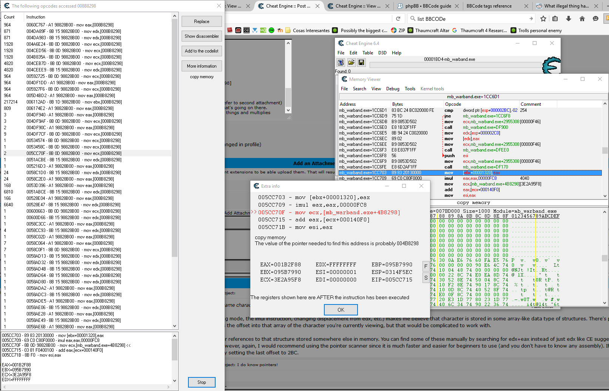Click the bookmarks list icon in browser
This screenshot has height=391, width=609.
point(555,19)
